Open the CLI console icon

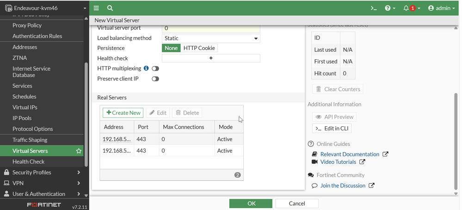point(374,8)
